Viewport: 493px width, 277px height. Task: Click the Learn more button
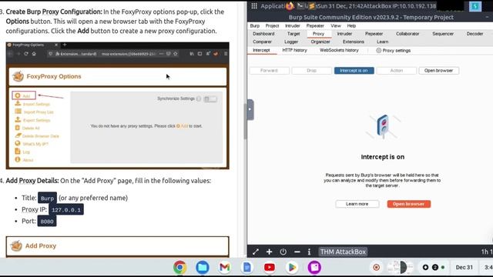357,204
